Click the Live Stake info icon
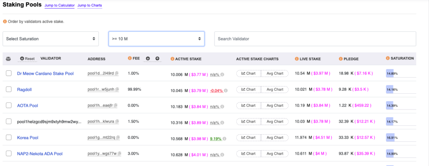 [297, 59]
